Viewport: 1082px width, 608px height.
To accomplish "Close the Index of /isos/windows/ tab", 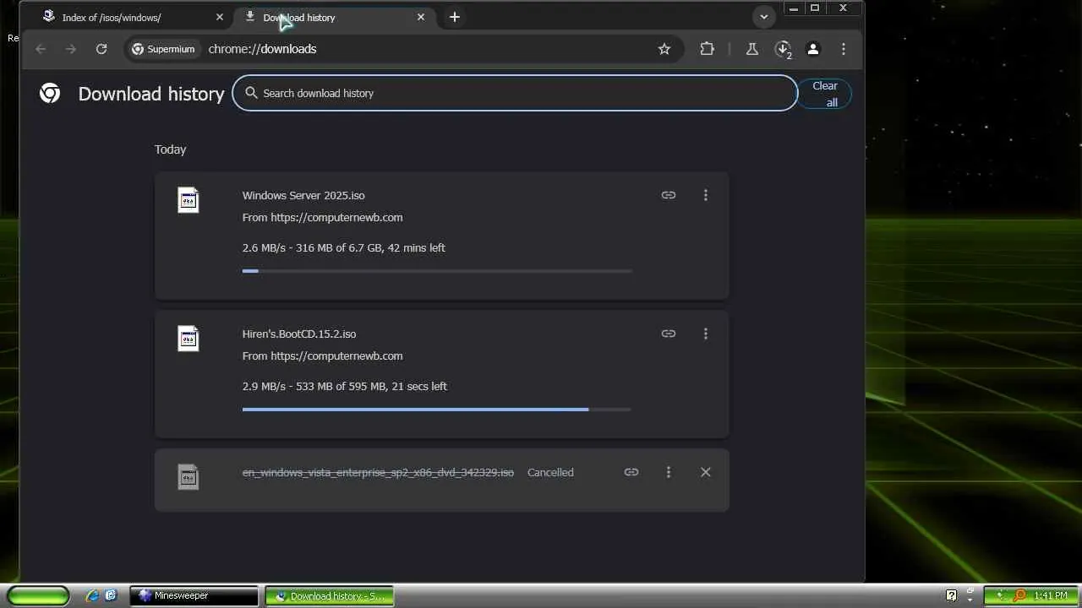I will coord(220,17).
